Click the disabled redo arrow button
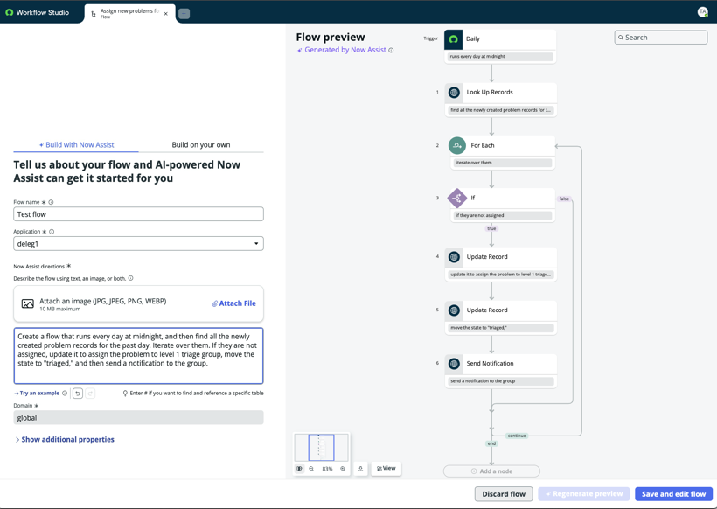The width and height of the screenshot is (717, 509). (90, 394)
